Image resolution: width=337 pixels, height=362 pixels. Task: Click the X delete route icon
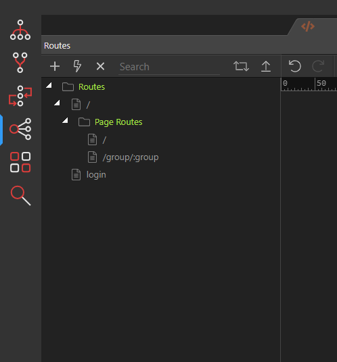click(100, 66)
